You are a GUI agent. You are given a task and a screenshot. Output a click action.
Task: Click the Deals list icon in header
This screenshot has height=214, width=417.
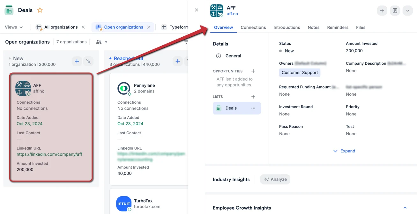click(x=9, y=10)
